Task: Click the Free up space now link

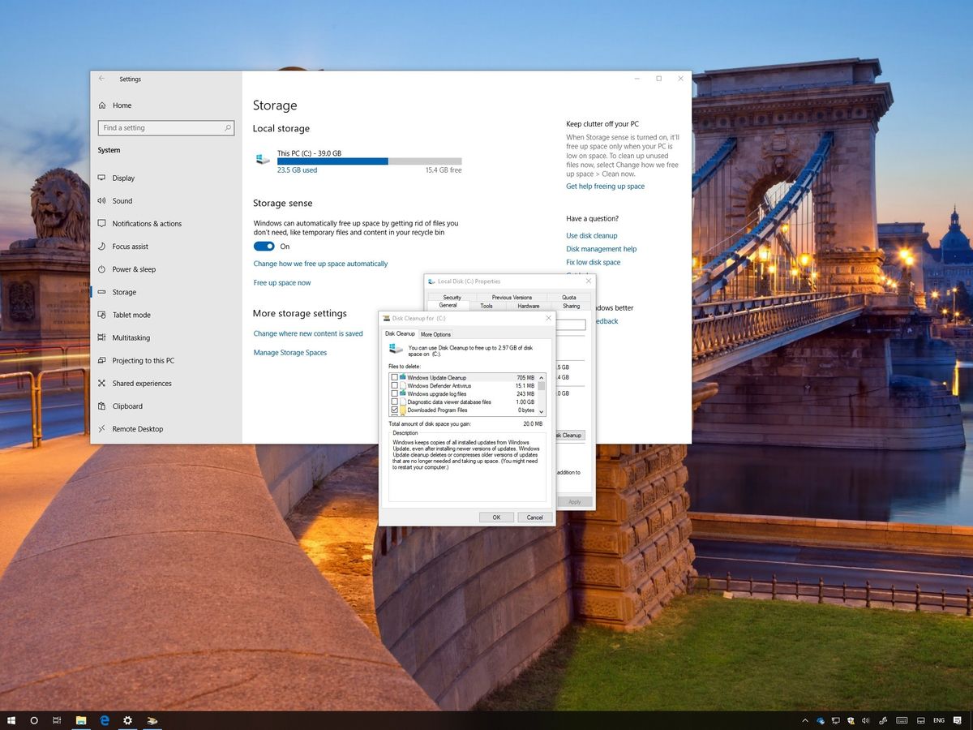Action: pyautogui.click(x=282, y=282)
